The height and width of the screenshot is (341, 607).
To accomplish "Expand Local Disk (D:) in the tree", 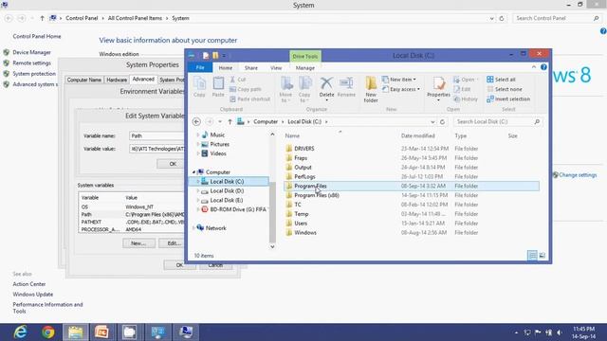I will coord(198,191).
